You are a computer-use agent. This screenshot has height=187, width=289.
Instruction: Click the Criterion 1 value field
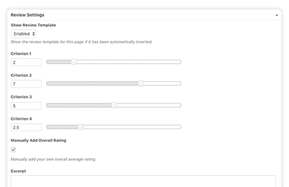(26, 62)
